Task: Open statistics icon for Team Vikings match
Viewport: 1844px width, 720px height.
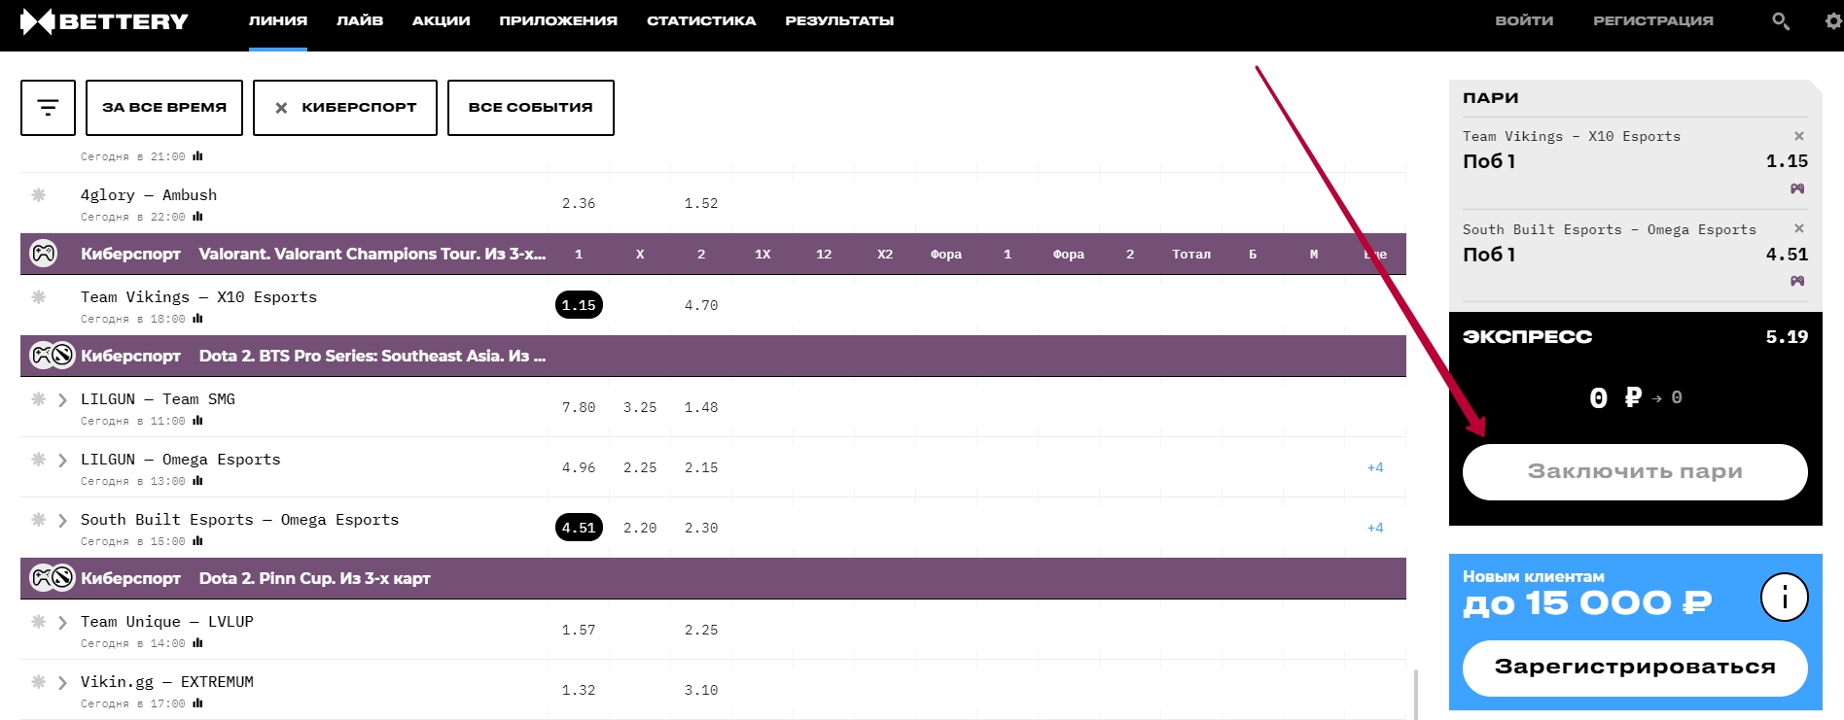Action: pyautogui.click(x=198, y=319)
